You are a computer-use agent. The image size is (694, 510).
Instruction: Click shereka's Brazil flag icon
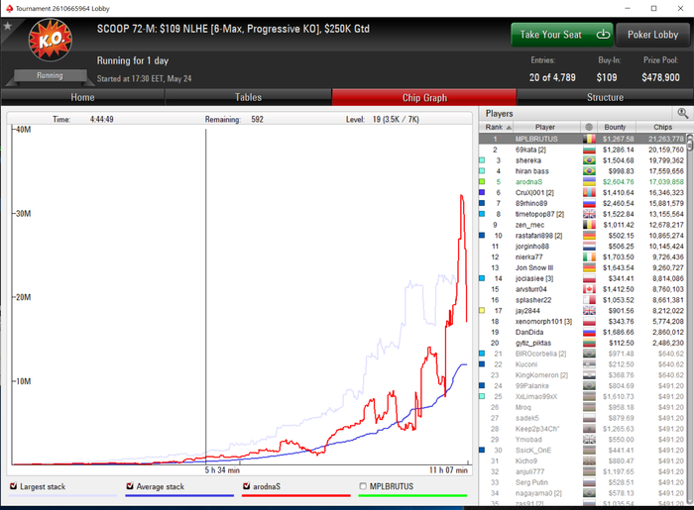tap(589, 160)
